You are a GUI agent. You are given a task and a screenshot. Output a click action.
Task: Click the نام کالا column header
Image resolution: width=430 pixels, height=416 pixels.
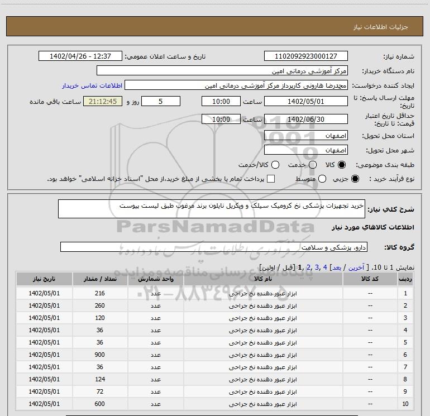[x=263, y=279]
